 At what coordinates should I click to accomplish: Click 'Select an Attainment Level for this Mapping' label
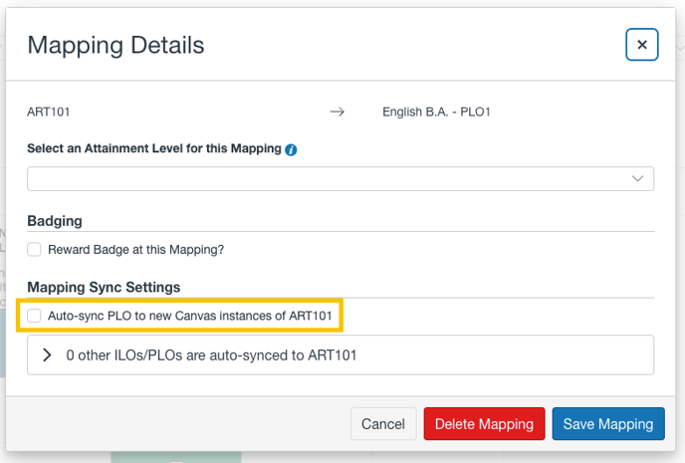coord(154,148)
